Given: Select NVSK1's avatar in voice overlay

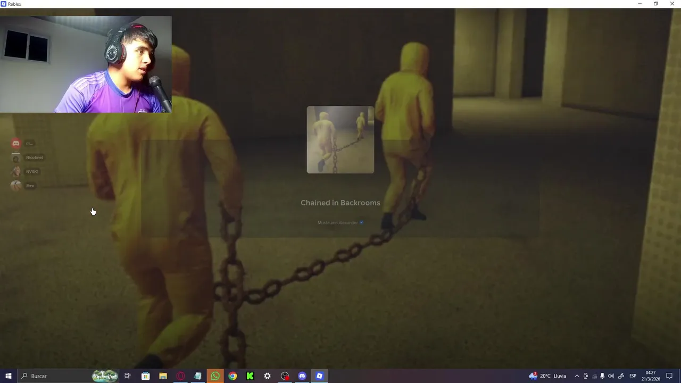Looking at the screenshot, I should 16,171.
